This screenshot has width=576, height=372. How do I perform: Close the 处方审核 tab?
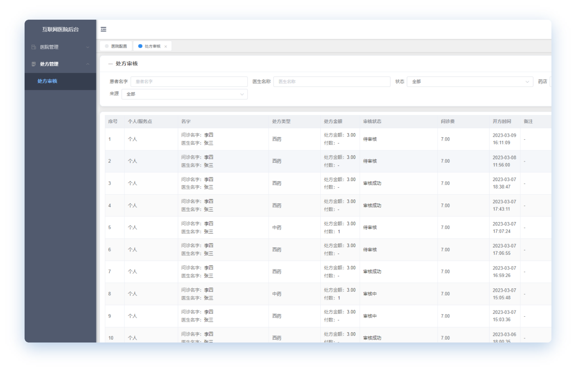(x=166, y=47)
